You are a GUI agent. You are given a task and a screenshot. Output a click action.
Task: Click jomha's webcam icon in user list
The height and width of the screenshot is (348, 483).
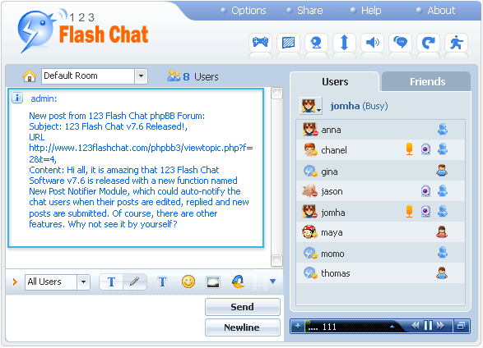pyautogui.click(x=425, y=212)
